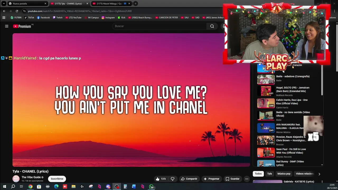
Task: Open the Facebook bookmark
Action: (43, 18)
